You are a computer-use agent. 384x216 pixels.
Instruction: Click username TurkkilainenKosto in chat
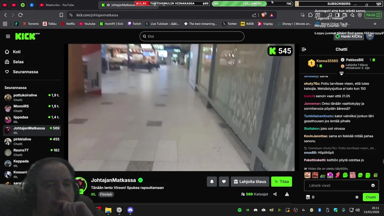[319, 116]
